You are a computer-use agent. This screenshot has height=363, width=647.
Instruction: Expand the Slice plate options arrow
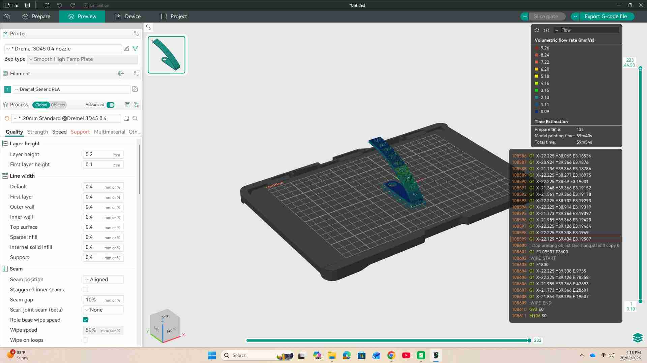click(x=525, y=16)
